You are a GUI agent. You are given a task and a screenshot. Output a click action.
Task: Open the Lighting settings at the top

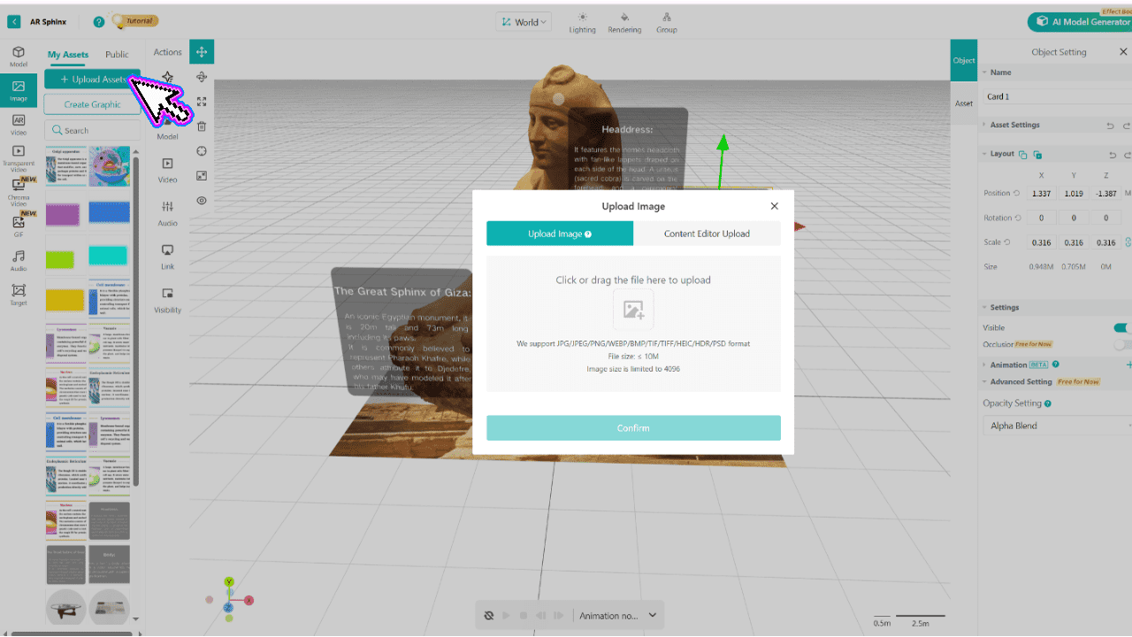point(582,21)
